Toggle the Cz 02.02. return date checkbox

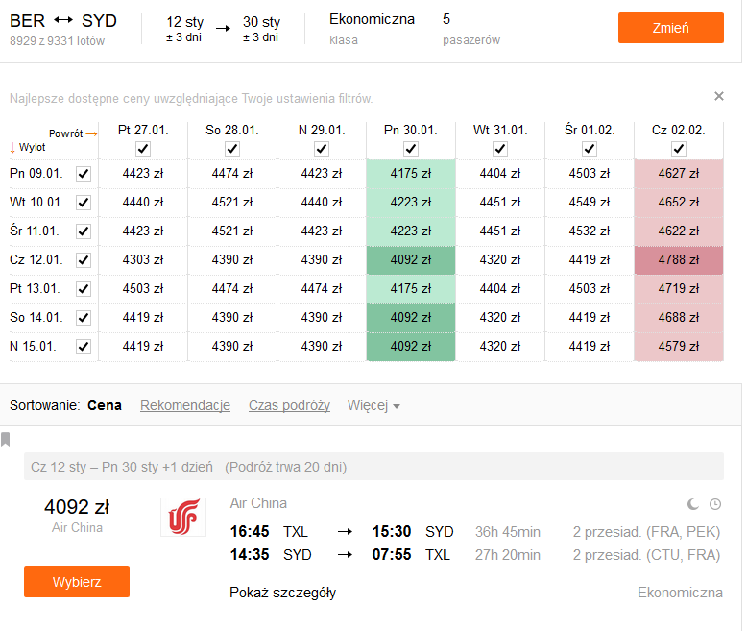tap(679, 149)
